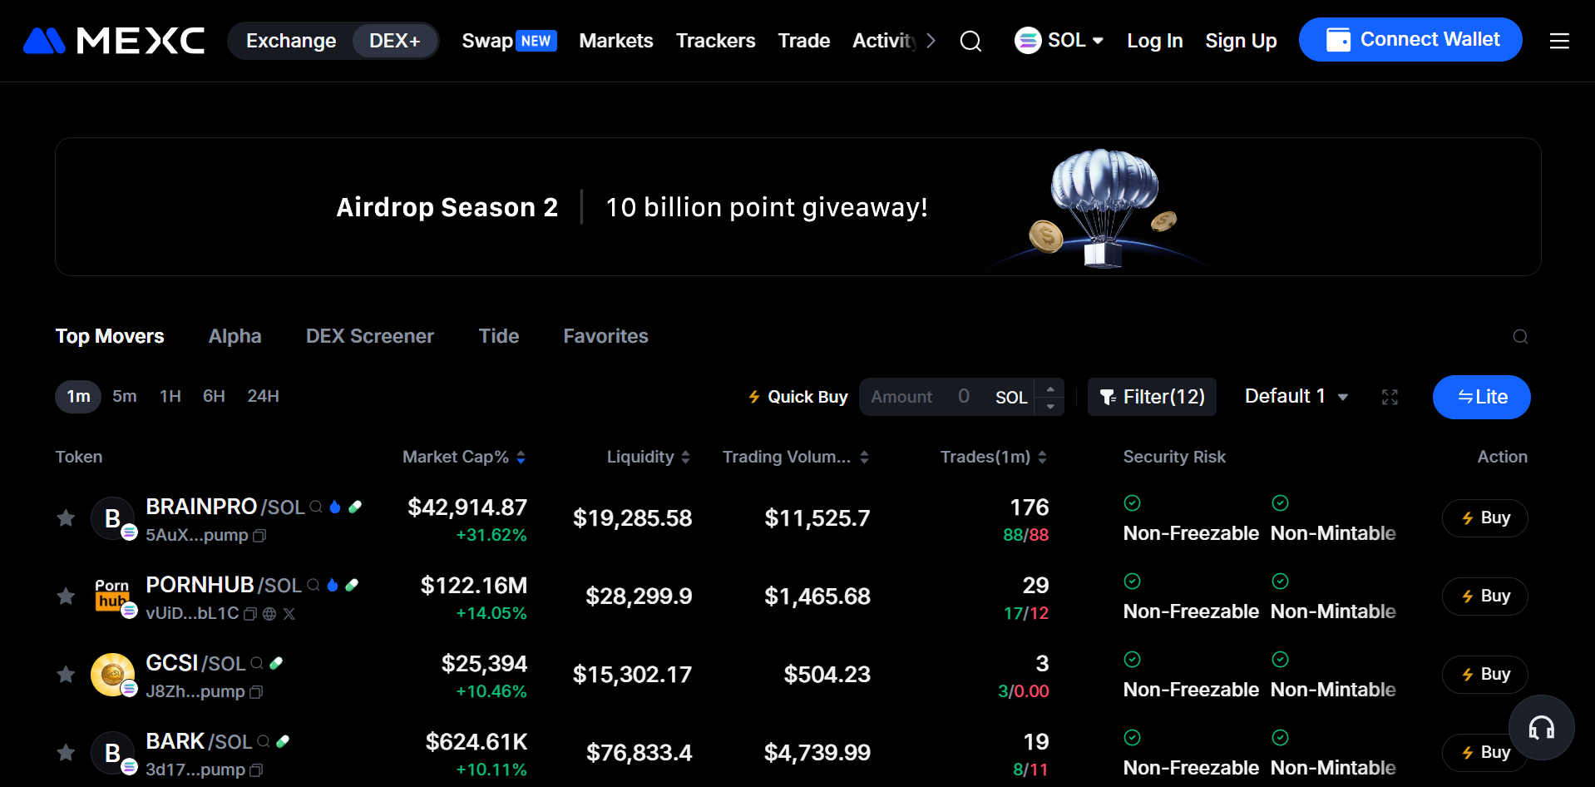Click Connect Wallet button

1410,40
